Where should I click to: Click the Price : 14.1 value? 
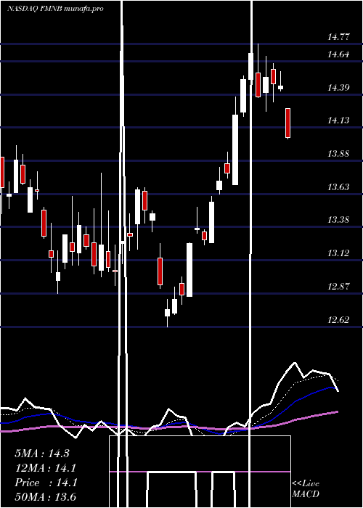46,483
